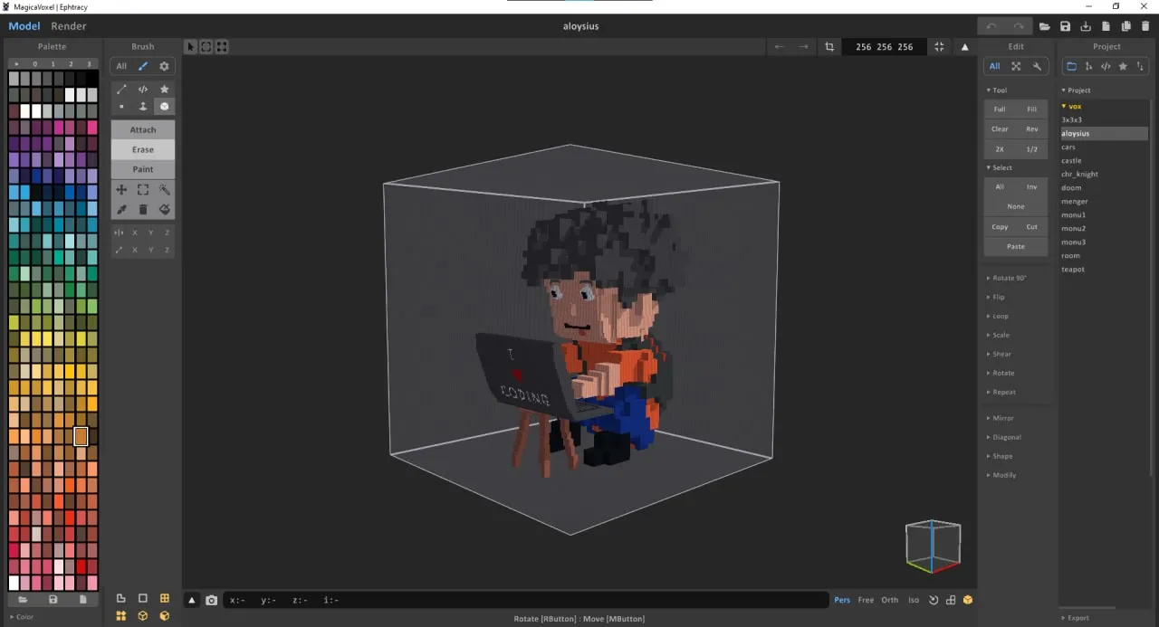Select the Paint bucket fill tool
Screen dimensions: 1159x627
pyautogui.click(x=164, y=209)
